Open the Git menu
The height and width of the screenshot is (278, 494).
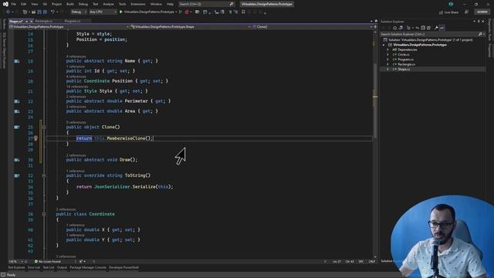[x=45, y=4]
